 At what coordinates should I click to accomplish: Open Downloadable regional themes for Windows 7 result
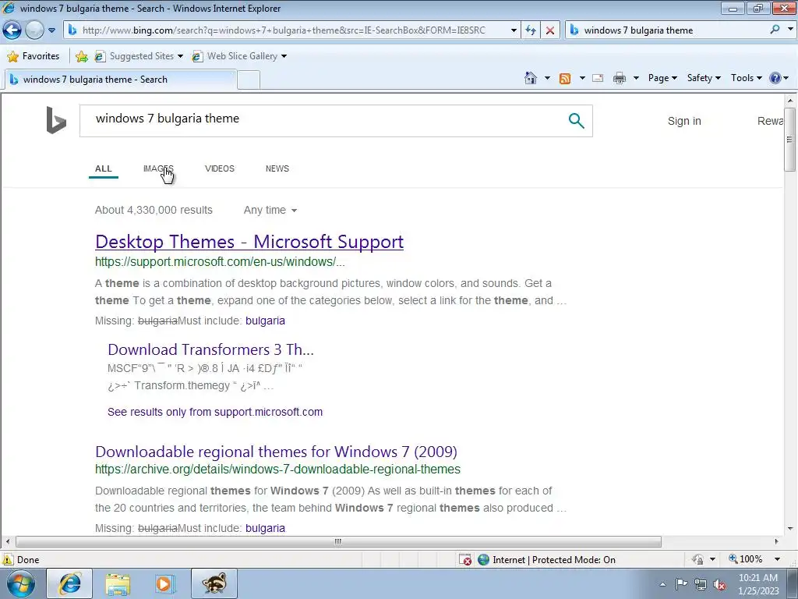pos(276,452)
